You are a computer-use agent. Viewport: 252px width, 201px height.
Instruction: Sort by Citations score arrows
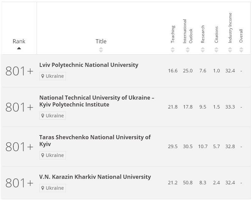(216, 50)
